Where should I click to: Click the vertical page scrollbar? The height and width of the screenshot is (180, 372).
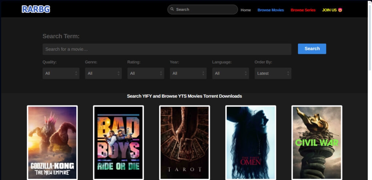(x=369, y=90)
